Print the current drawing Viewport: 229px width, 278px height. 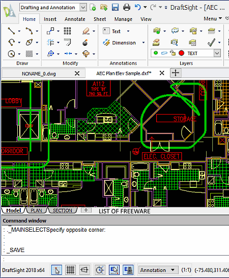pyautogui.click(x=127, y=7)
